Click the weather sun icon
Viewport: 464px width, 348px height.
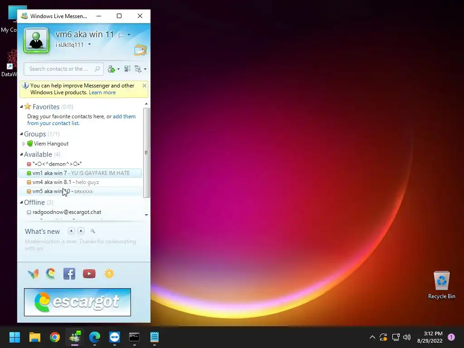click(x=109, y=274)
